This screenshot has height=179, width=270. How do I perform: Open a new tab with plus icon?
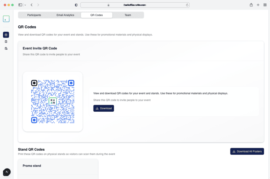pyautogui.click(x=258, y=5)
